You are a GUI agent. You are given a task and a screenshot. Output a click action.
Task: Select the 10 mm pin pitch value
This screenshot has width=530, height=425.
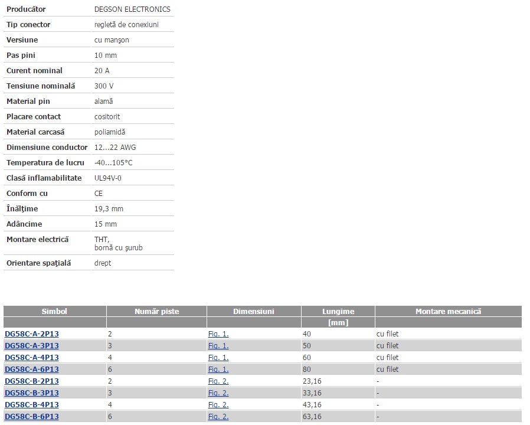(x=106, y=55)
